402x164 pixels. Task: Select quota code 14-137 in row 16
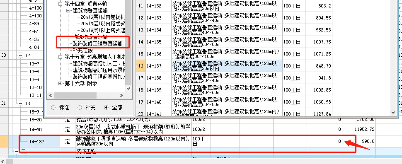click(158, 66)
